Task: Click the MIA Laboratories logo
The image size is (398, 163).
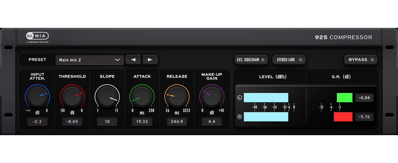Action: pos(37,37)
